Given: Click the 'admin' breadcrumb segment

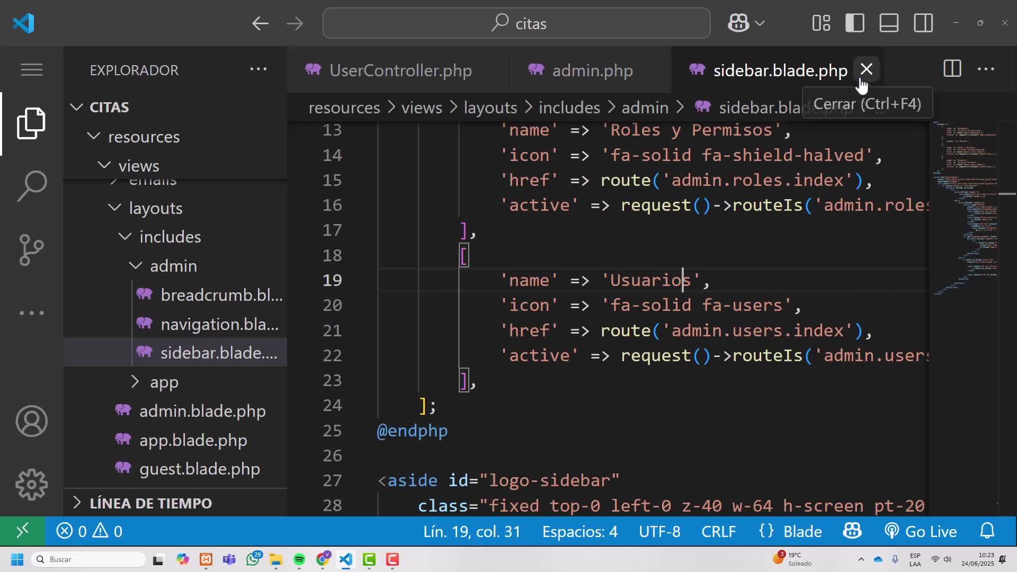Looking at the screenshot, I should pyautogui.click(x=645, y=108).
